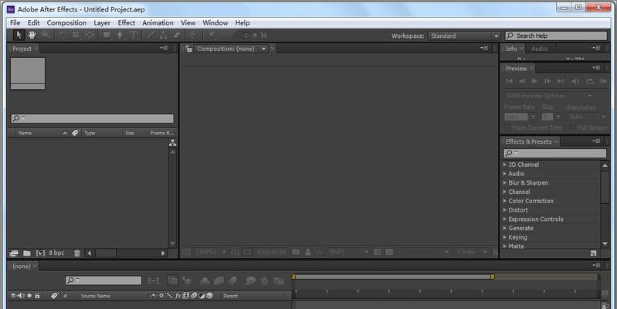Select the Puppet Pin tool
The height and width of the screenshot is (309, 617).
click(x=212, y=35)
